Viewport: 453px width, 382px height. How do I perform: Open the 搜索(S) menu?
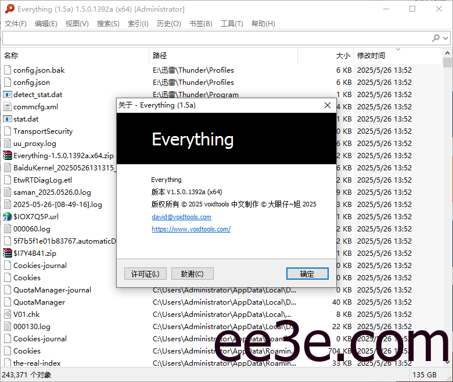pyautogui.click(x=108, y=24)
